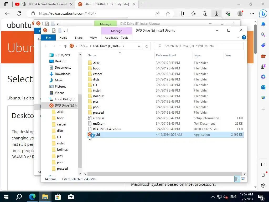Open Edge favorites star-list icon

click(193, 13)
